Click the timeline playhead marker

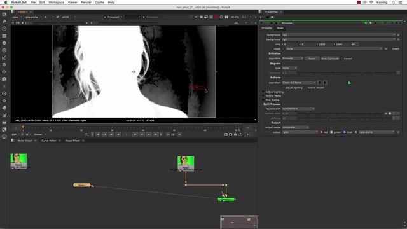point(23,127)
